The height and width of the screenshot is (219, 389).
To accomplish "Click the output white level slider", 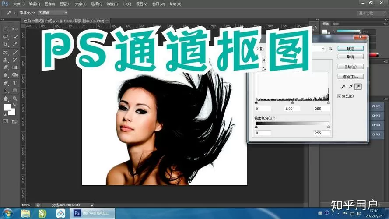I will coord(329,127).
